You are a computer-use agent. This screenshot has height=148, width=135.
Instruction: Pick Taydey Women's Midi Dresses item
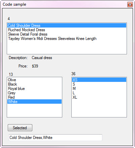coord(67,39)
